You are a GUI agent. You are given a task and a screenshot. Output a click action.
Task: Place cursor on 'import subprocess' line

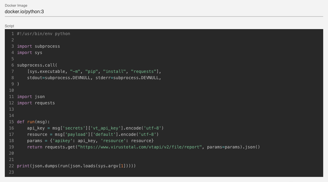point(38,46)
